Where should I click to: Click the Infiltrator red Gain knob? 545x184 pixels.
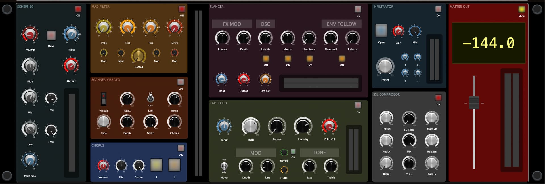pos(398,31)
